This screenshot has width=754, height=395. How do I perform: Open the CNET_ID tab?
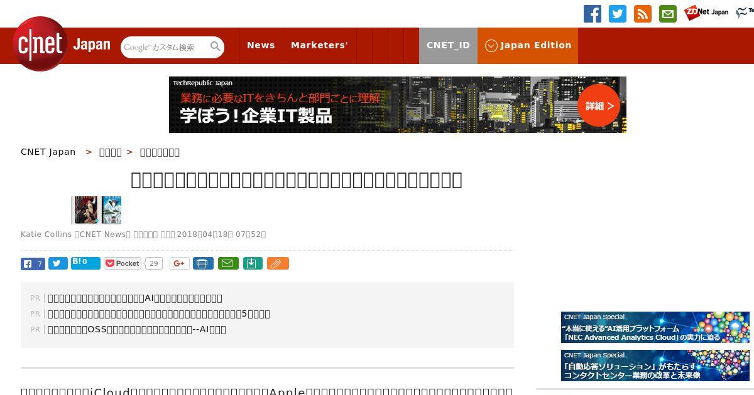(448, 45)
